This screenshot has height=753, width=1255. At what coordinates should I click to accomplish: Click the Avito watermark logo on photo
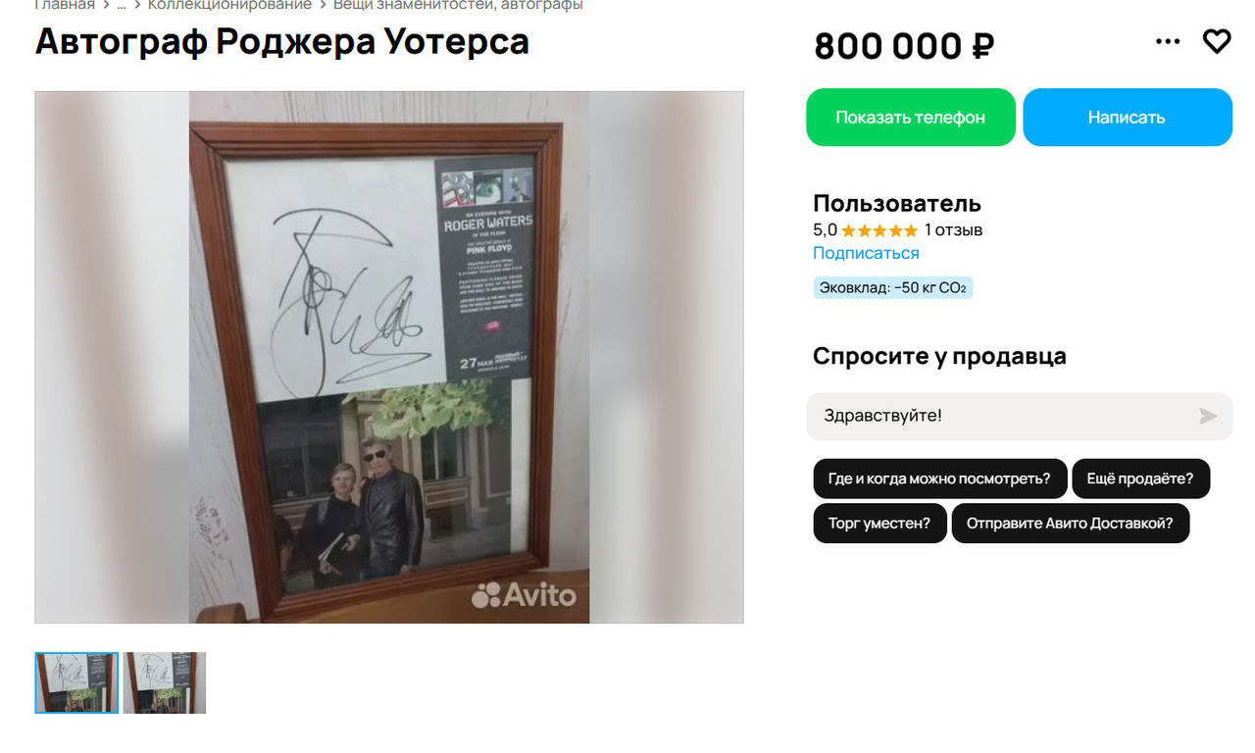click(524, 594)
